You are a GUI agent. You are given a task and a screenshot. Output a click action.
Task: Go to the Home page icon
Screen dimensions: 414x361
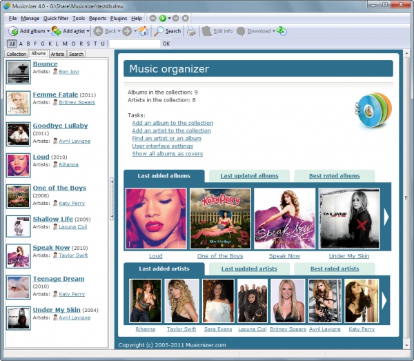pos(144,31)
